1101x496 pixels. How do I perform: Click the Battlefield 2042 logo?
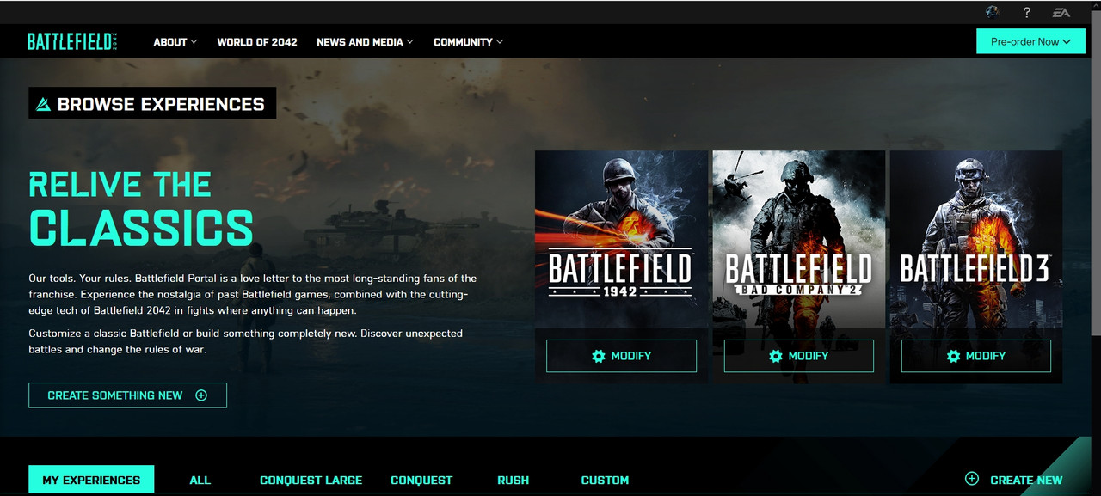(x=72, y=41)
